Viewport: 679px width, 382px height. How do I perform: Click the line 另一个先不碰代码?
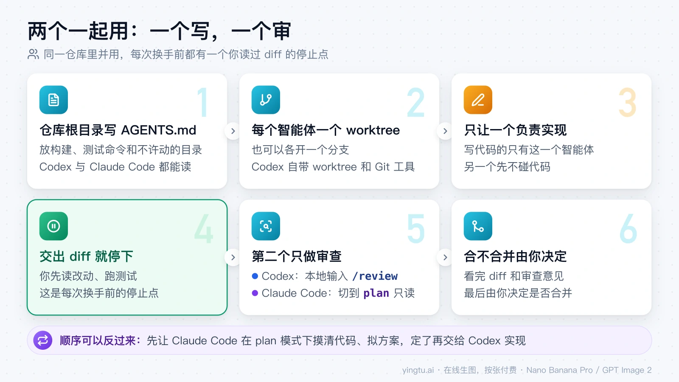[507, 167]
